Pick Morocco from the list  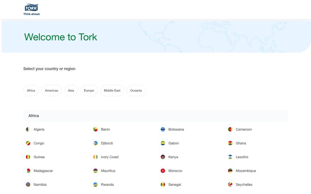[x=175, y=171]
